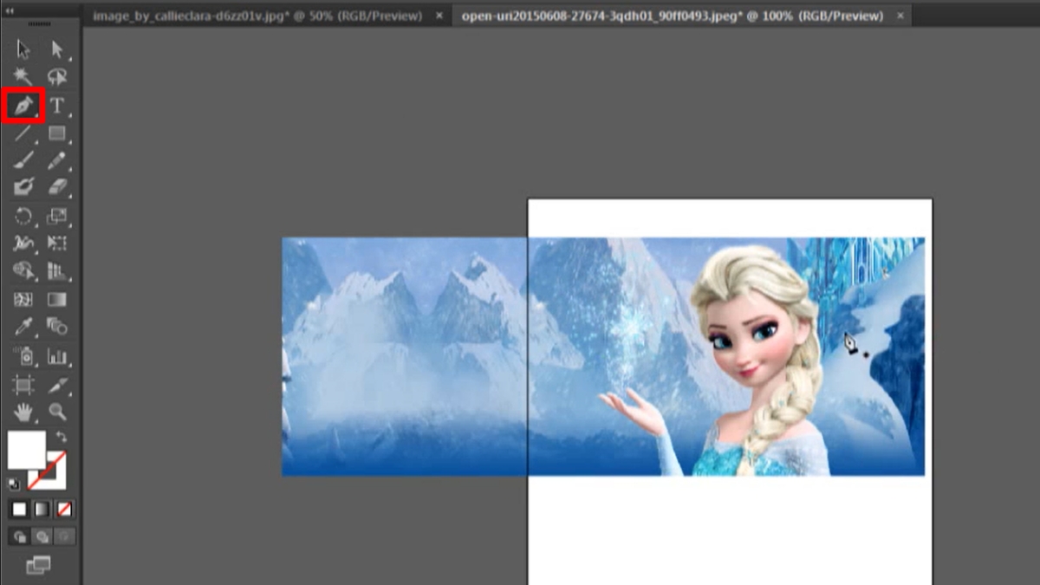Choose the Lasso tool
This screenshot has height=585, width=1040.
[x=57, y=78]
